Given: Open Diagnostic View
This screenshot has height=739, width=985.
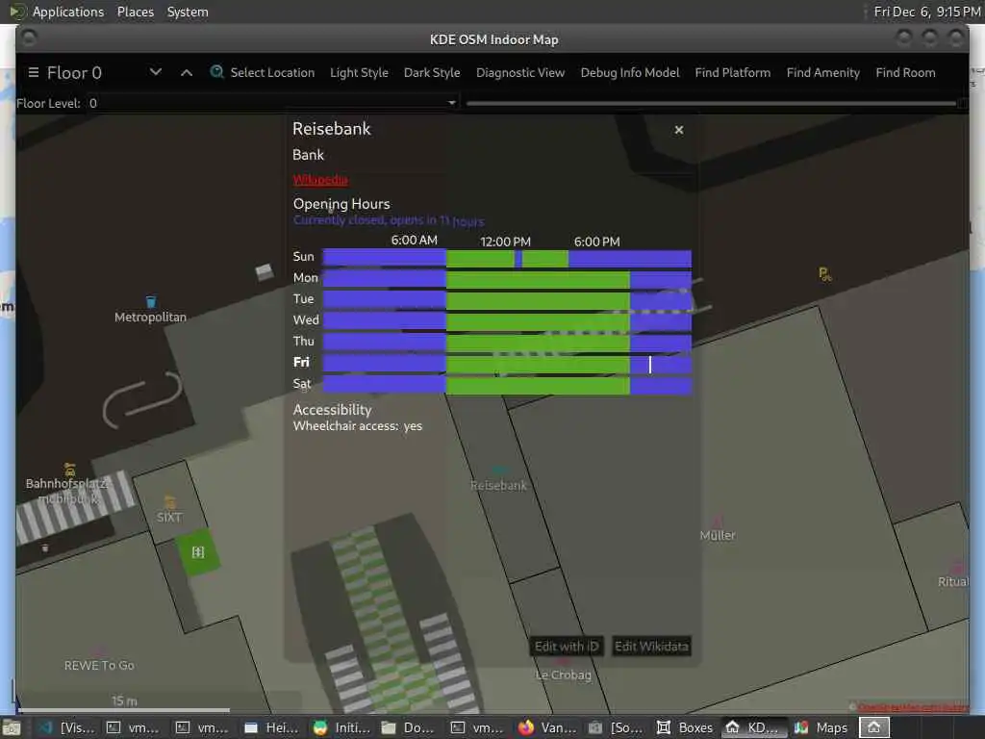Looking at the screenshot, I should click(520, 73).
